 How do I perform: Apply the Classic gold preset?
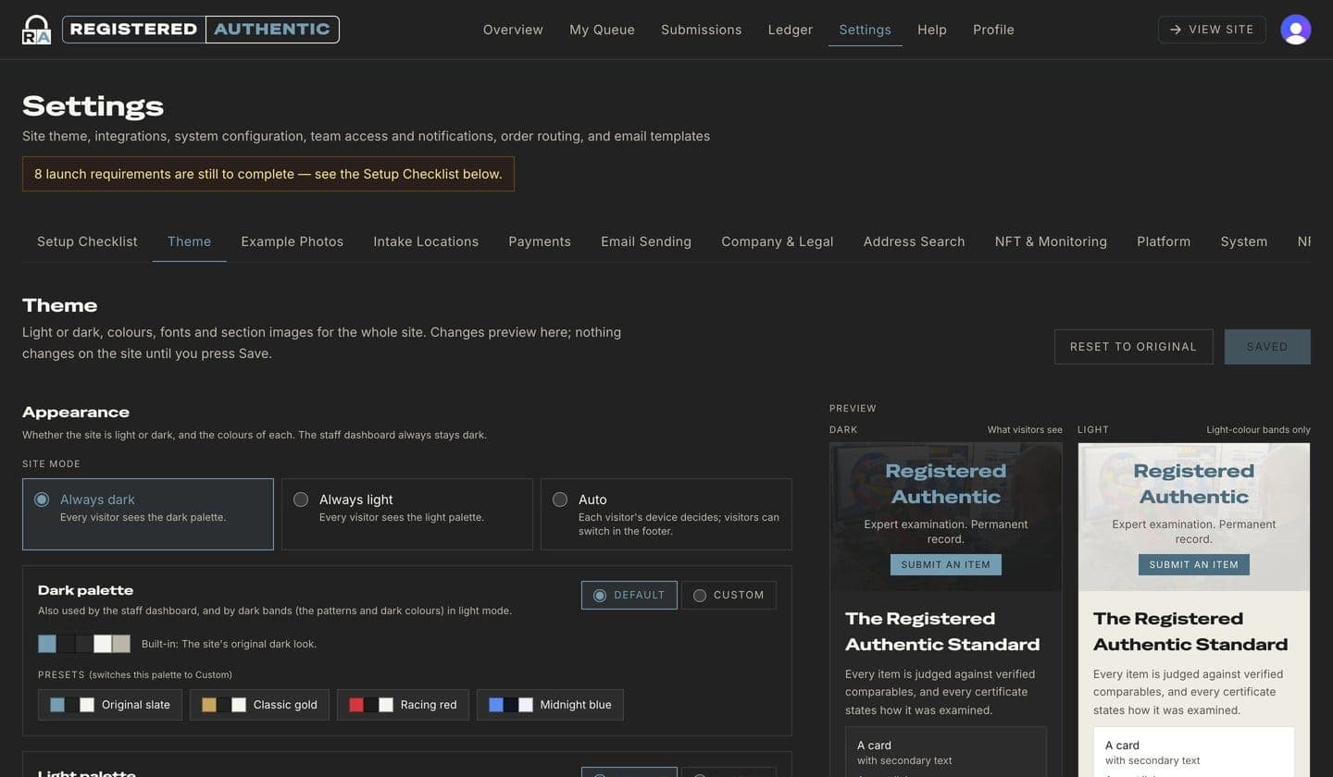coord(259,705)
